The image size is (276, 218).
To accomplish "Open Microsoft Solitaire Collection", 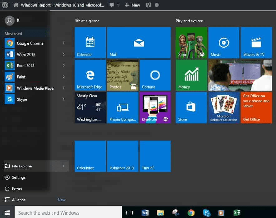I will click(223, 107).
